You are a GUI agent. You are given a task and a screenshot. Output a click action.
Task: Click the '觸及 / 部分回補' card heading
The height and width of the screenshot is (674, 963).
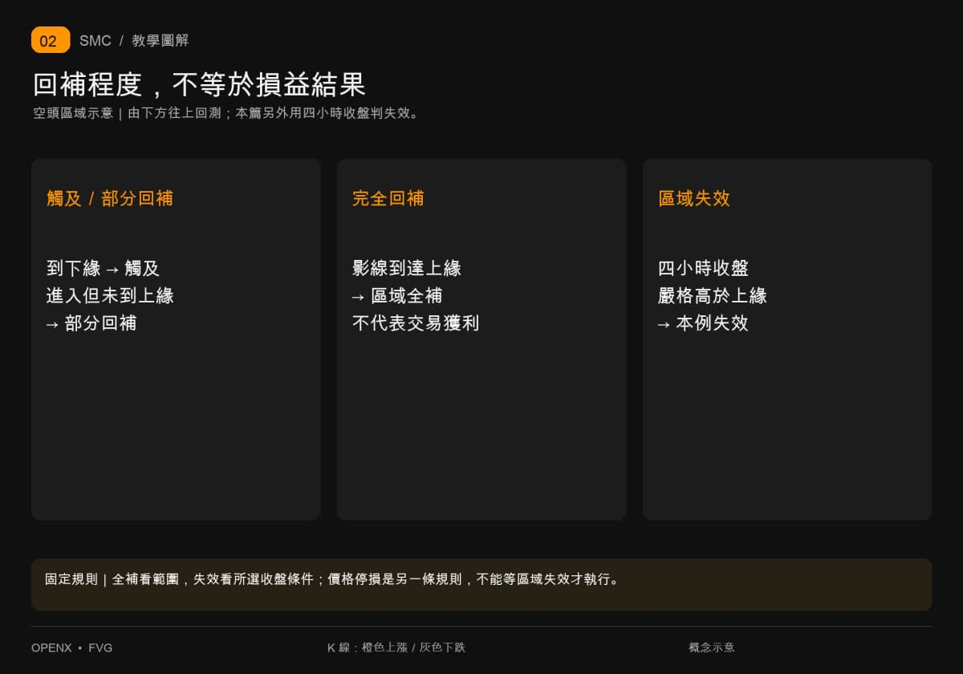110,198
